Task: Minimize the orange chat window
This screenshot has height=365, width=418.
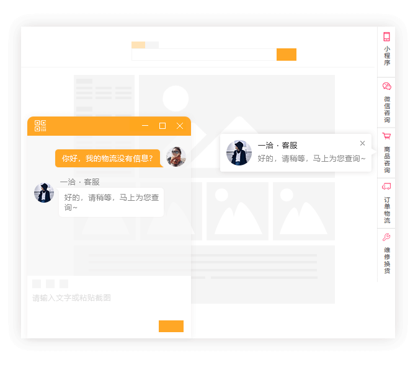Action: pyautogui.click(x=145, y=125)
